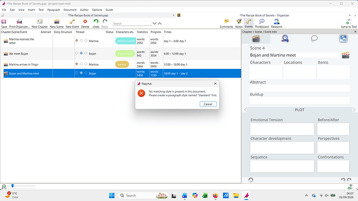The width and height of the screenshot is (358, 201).
Task: Click the Story Structure column header
Action: coord(63,32)
